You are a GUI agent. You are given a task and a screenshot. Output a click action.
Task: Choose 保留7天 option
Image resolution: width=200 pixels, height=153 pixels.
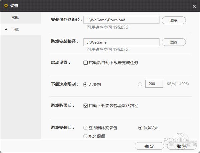[x=140, y=128]
